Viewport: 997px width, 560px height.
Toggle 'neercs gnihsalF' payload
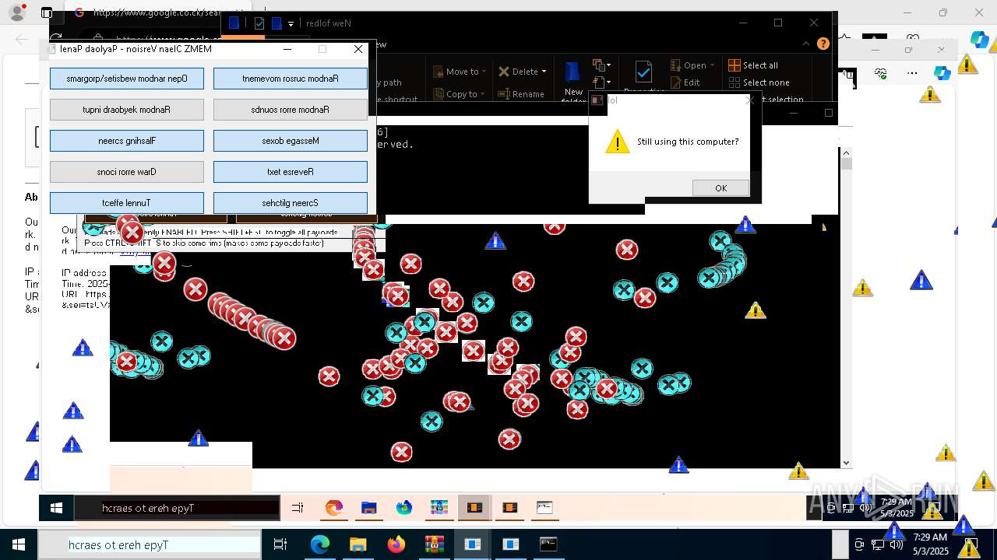(127, 141)
